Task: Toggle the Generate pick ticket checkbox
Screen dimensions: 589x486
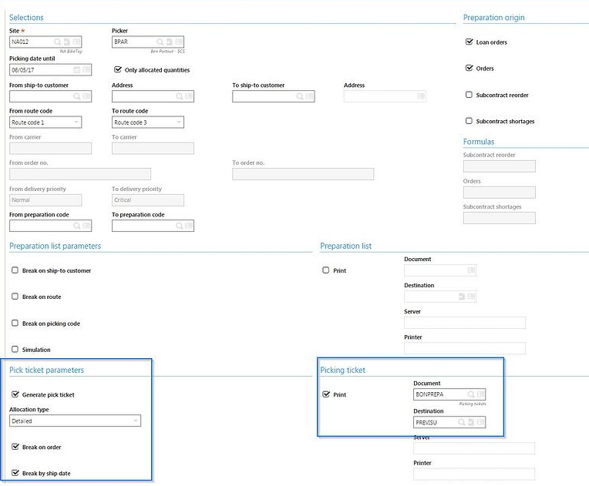Action: pos(15,394)
